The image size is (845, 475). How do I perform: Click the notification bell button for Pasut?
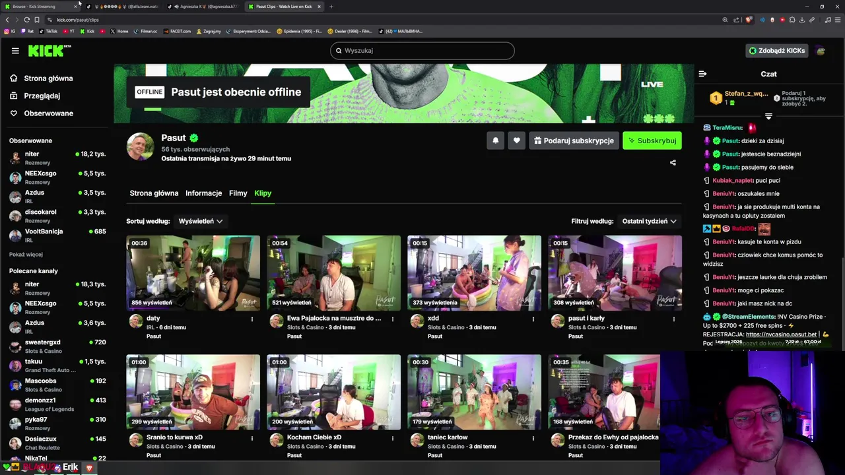(x=495, y=141)
